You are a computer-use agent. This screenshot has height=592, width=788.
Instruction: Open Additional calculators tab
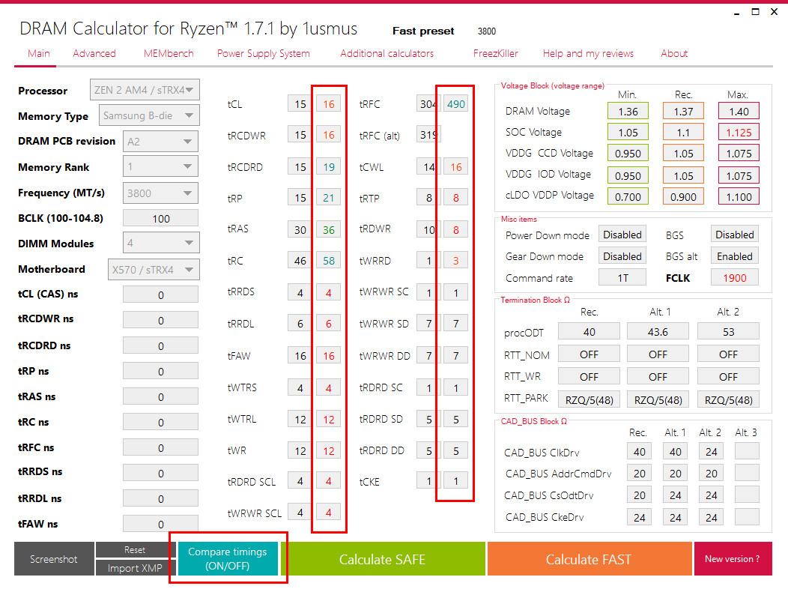[387, 53]
